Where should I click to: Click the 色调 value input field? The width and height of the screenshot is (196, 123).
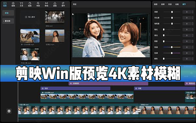187,53
